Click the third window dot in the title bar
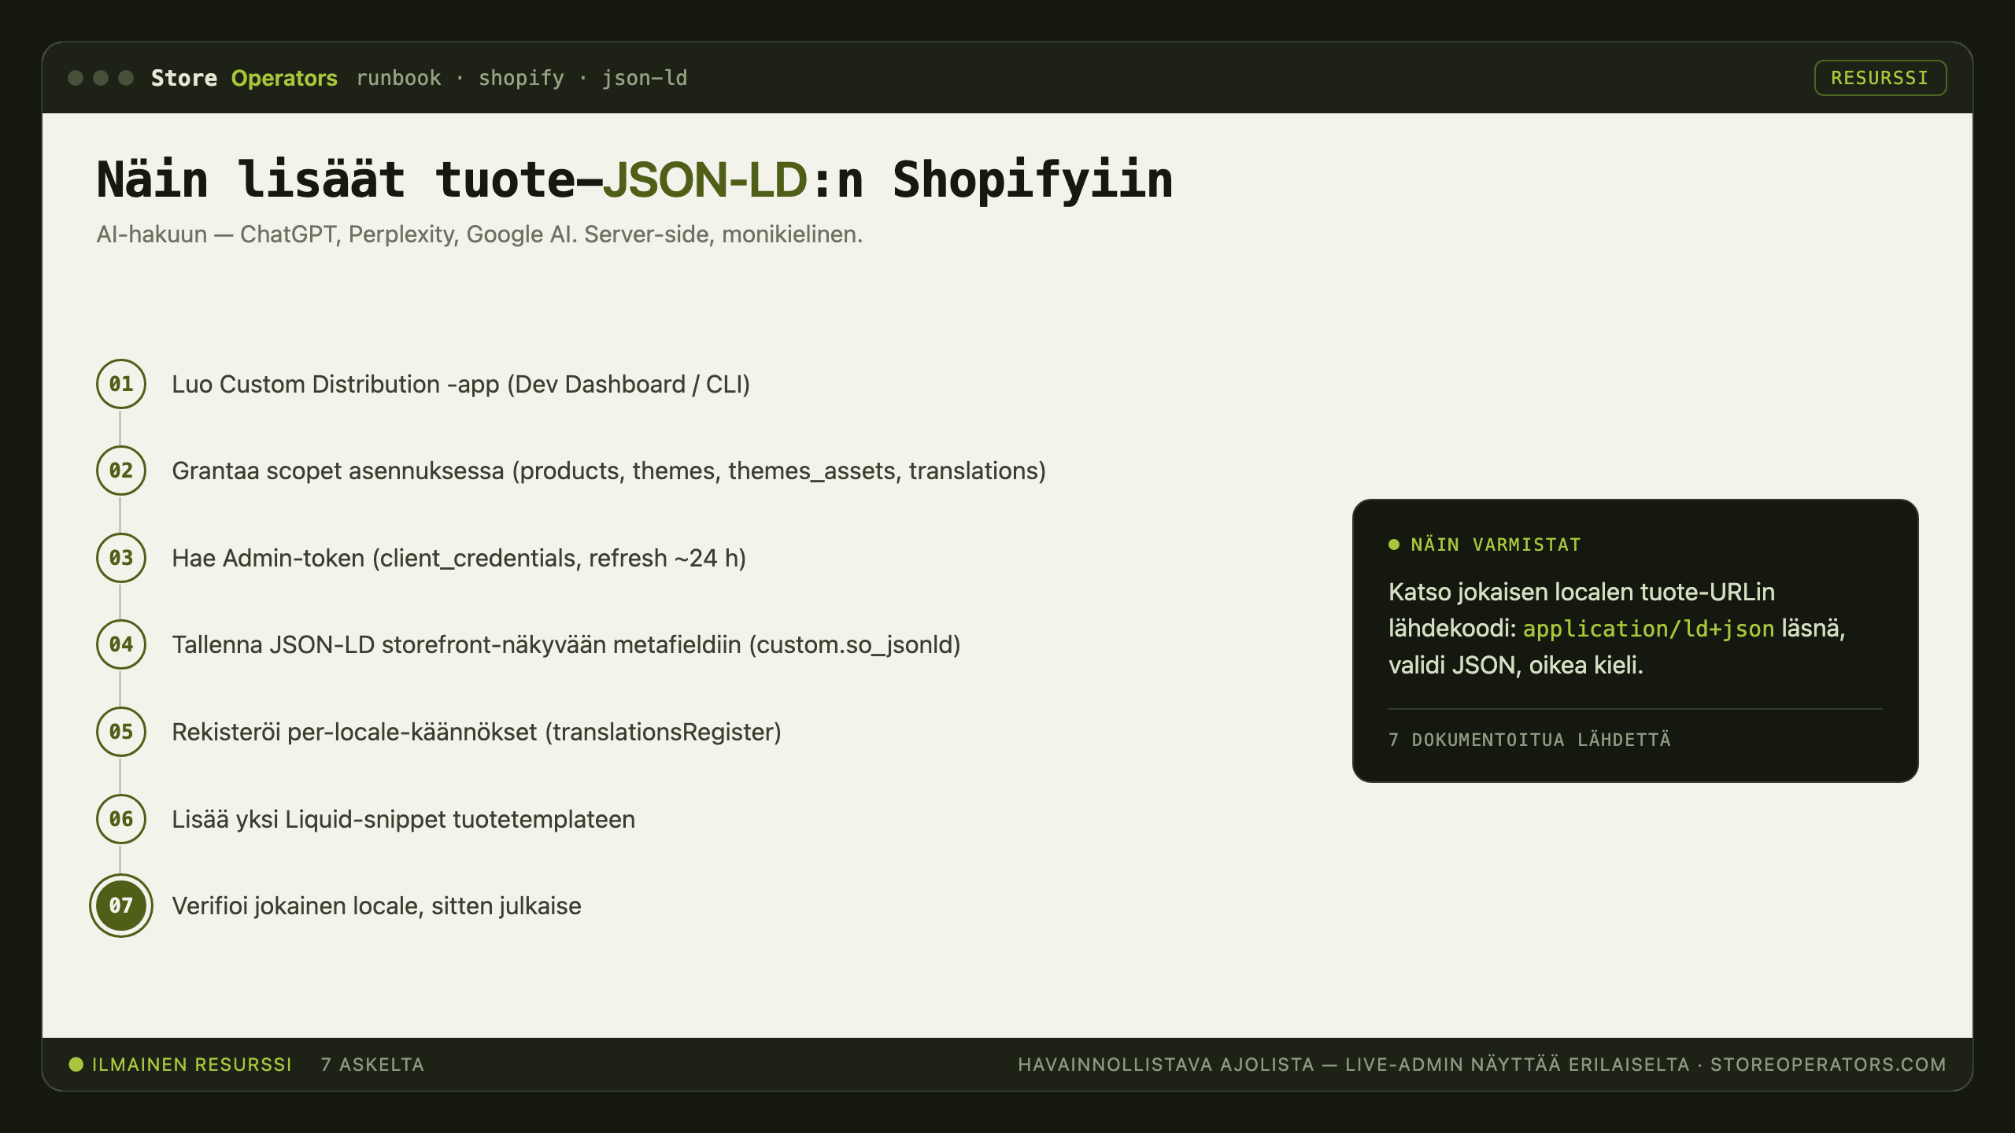Screen dimensions: 2015x1133 (x=126, y=78)
